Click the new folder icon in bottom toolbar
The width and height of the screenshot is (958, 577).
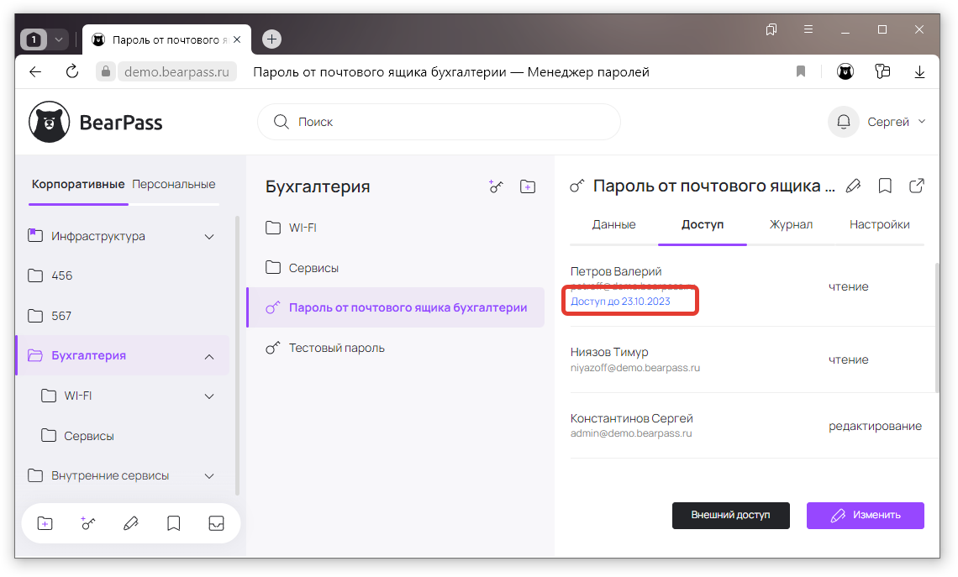[x=45, y=523]
